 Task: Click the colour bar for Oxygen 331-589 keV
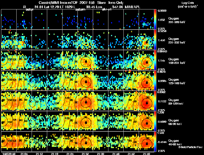(x=155, y=19)
